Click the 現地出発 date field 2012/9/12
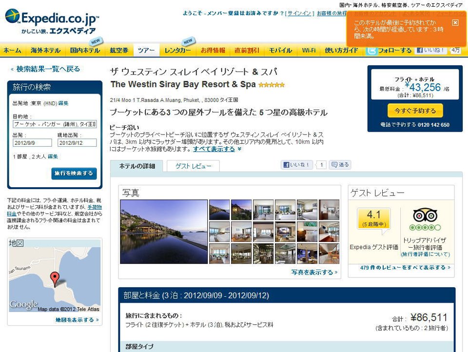The height and width of the screenshot is (352, 468). [77, 143]
